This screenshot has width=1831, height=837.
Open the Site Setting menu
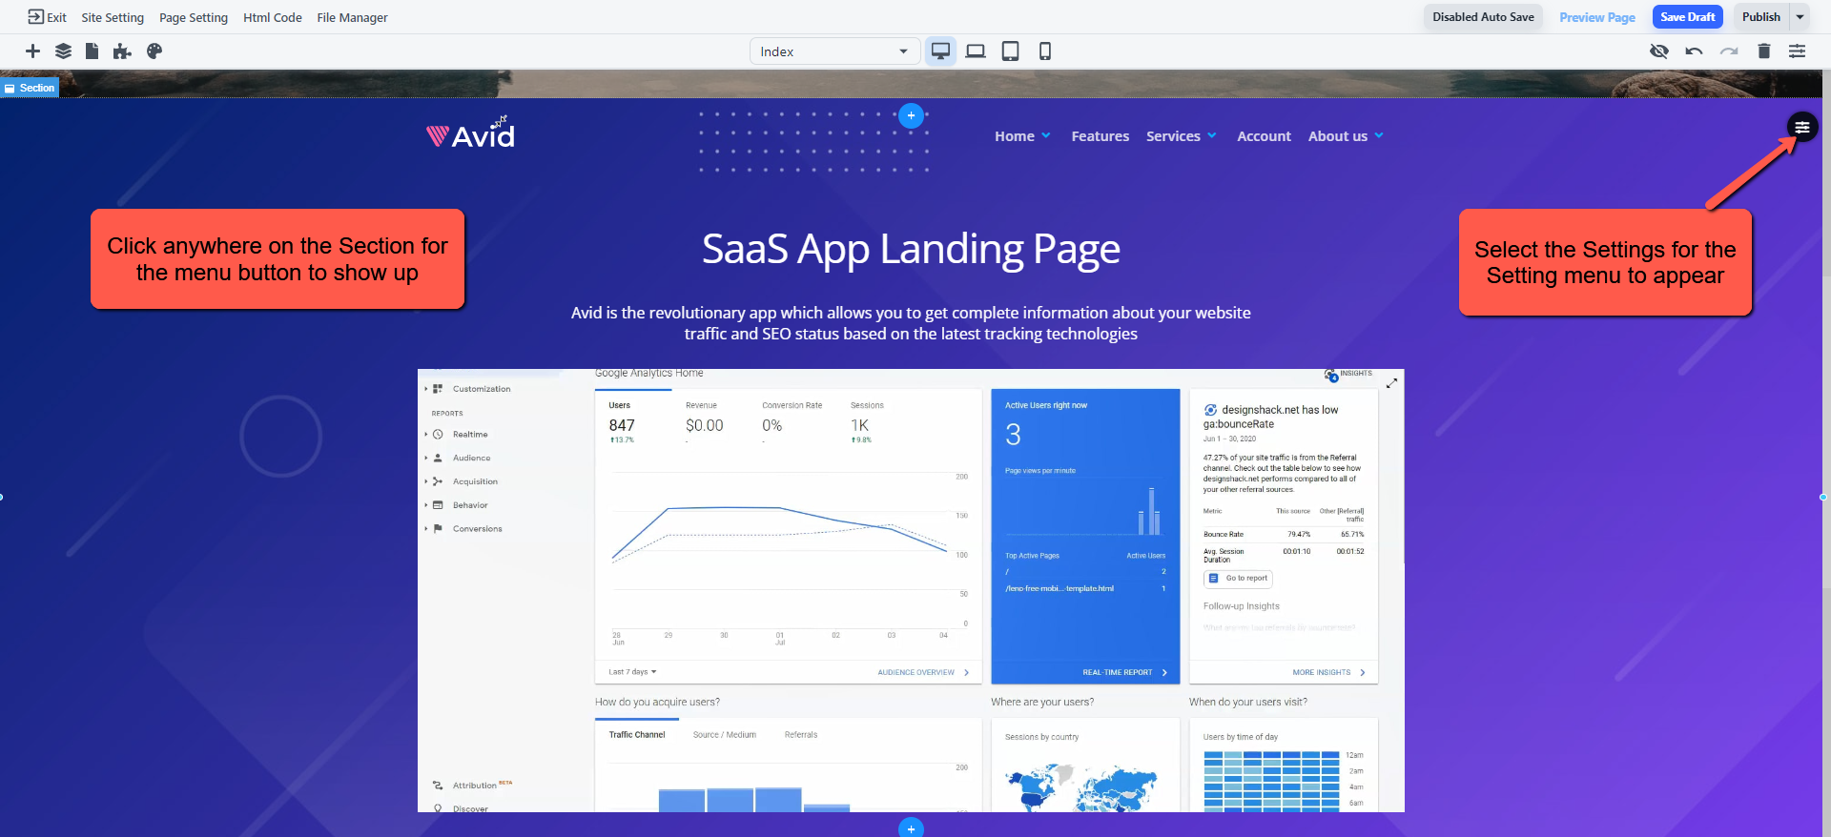113,17
